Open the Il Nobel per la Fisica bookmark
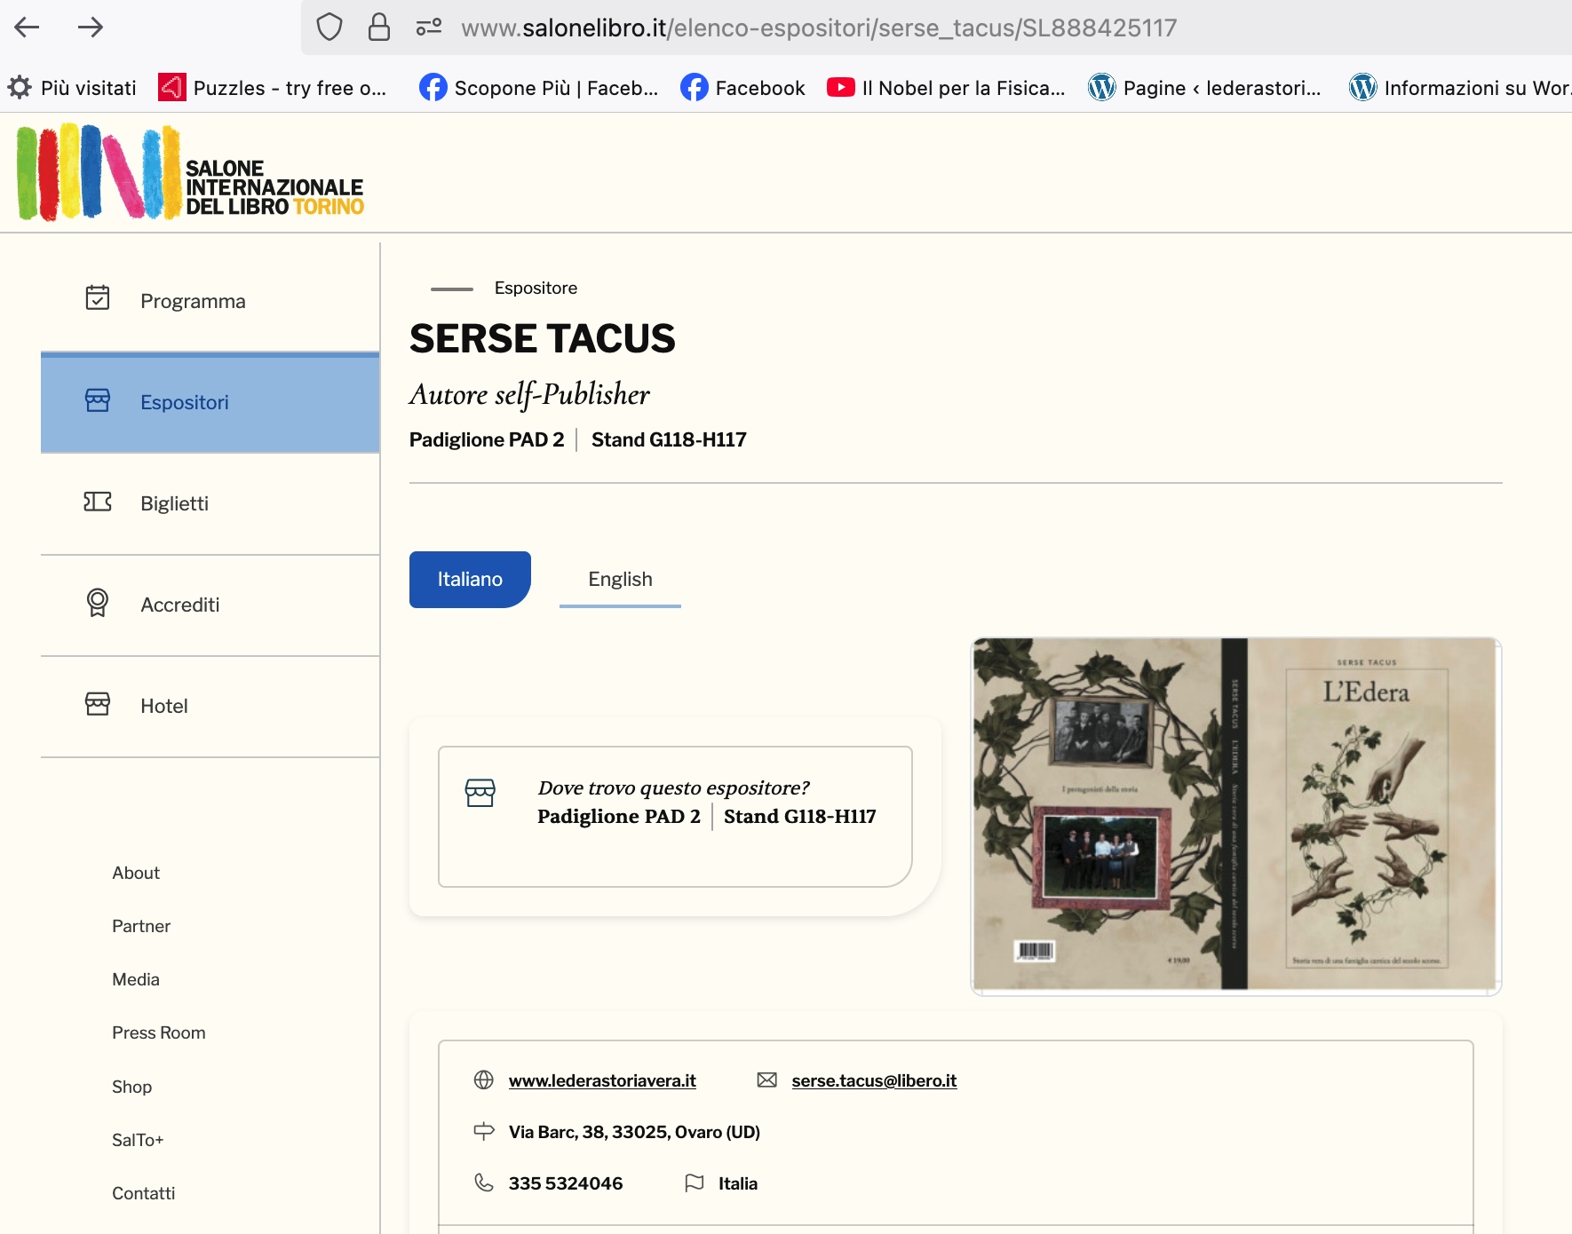This screenshot has width=1572, height=1234. click(x=946, y=88)
